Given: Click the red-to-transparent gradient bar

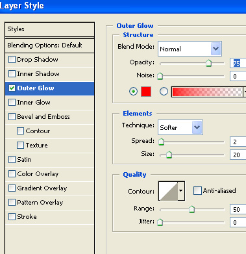Looking at the screenshot, I should tap(207, 92).
